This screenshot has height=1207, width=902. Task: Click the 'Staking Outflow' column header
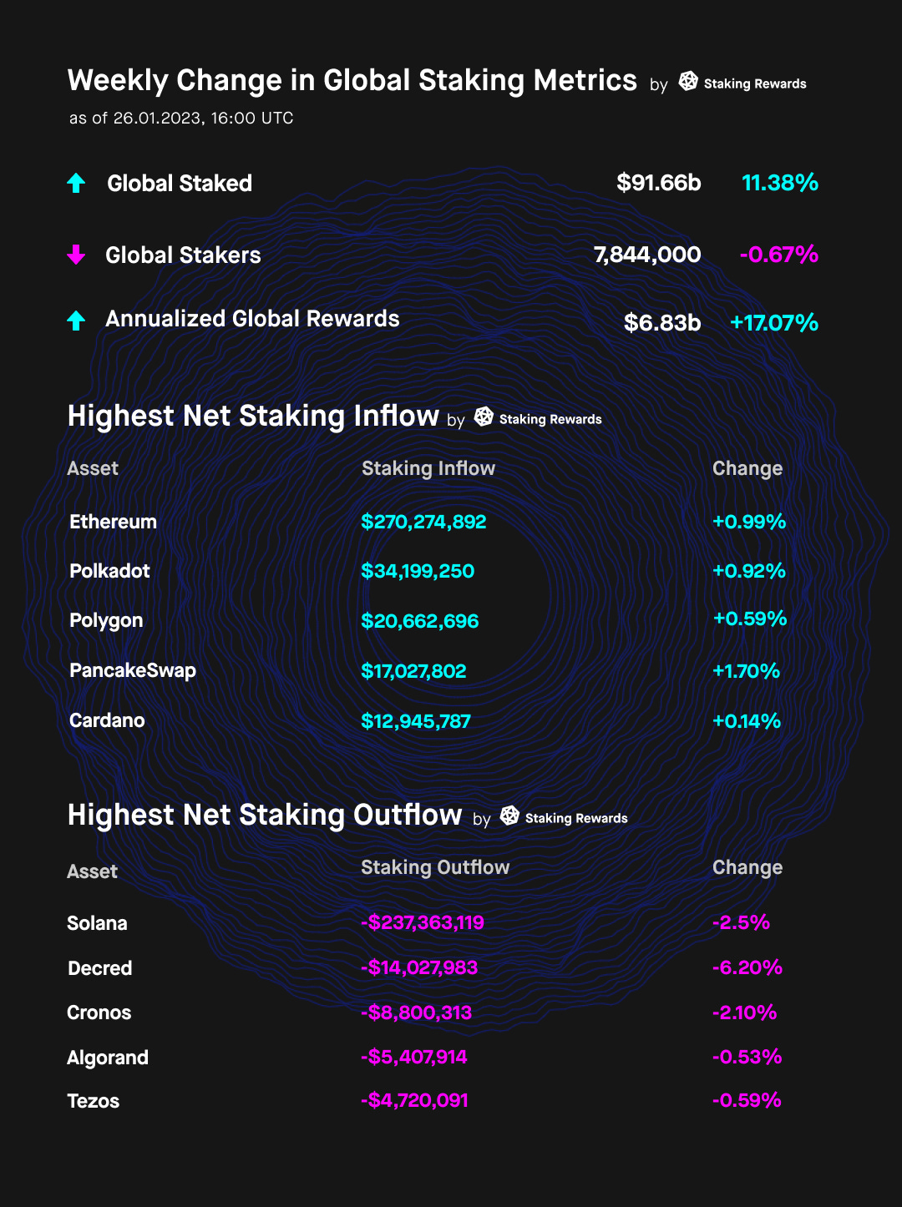pos(435,867)
